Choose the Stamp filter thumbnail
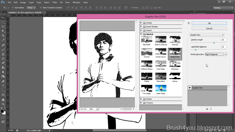This screenshot has height=132, width=235. [x=175, y=77]
